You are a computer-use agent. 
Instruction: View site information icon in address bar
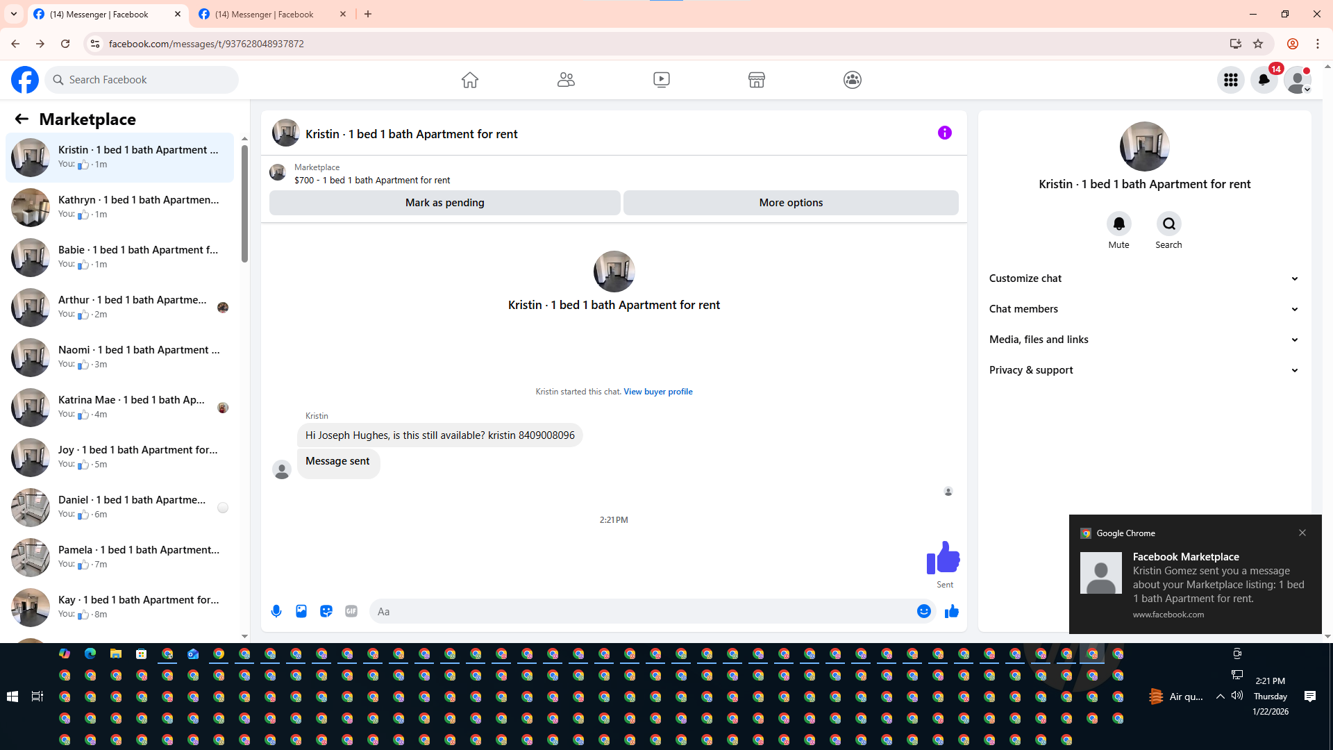click(95, 44)
